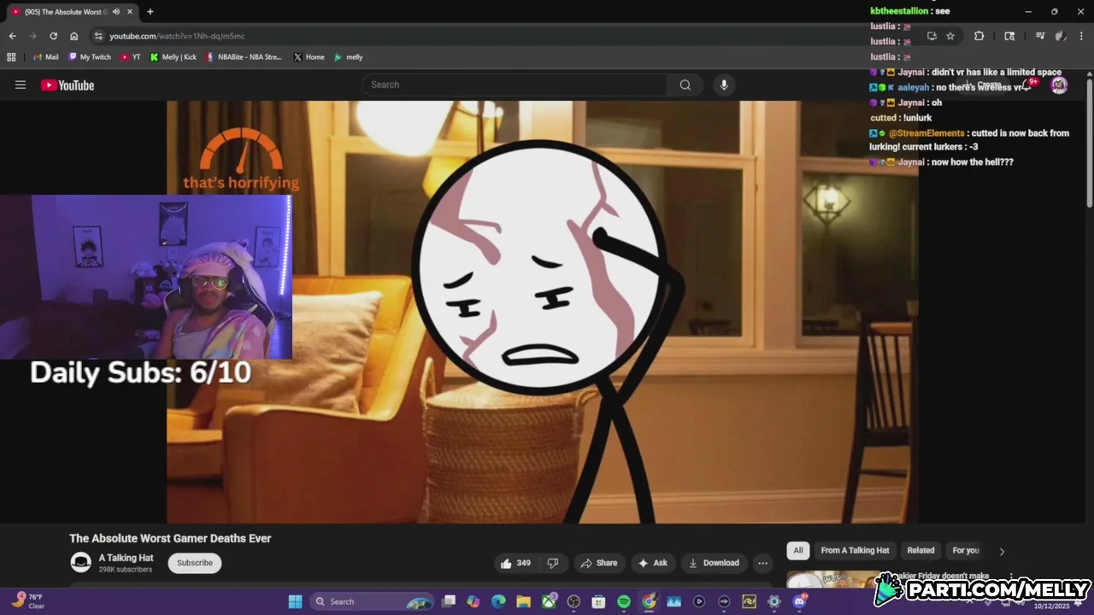Open the Melly | Kick bookmark
Viewport: 1094px width, 615px height.
(x=173, y=57)
